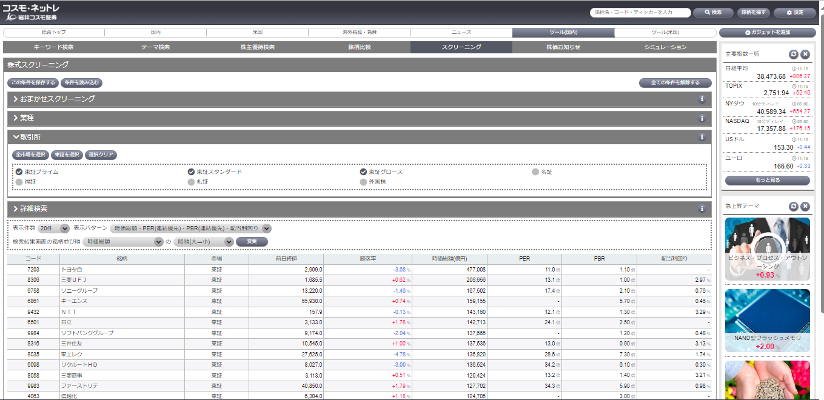The height and width of the screenshot is (400, 824).
Task: Switch to the 総合トップ tab
Action: pos(54,33)
